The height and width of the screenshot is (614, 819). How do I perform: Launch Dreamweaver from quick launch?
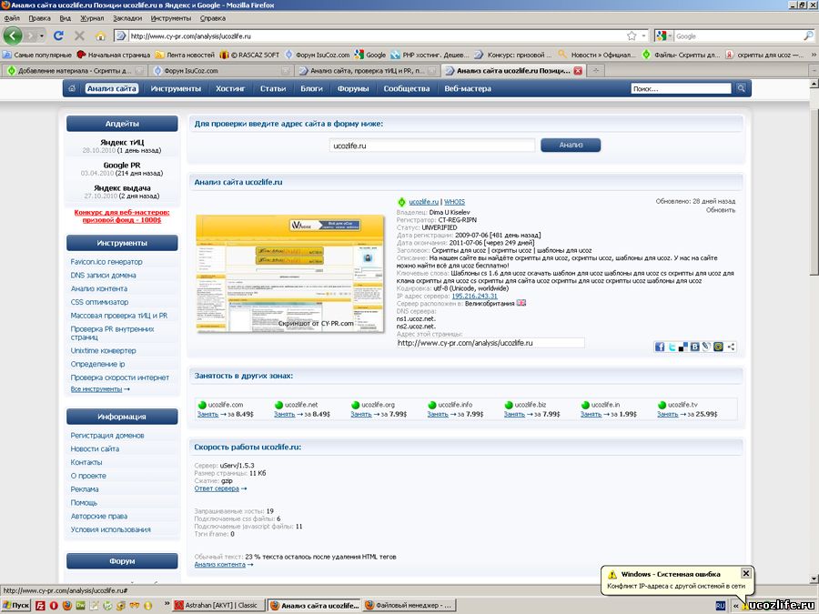pyautogui.click(x=80, y=606)
